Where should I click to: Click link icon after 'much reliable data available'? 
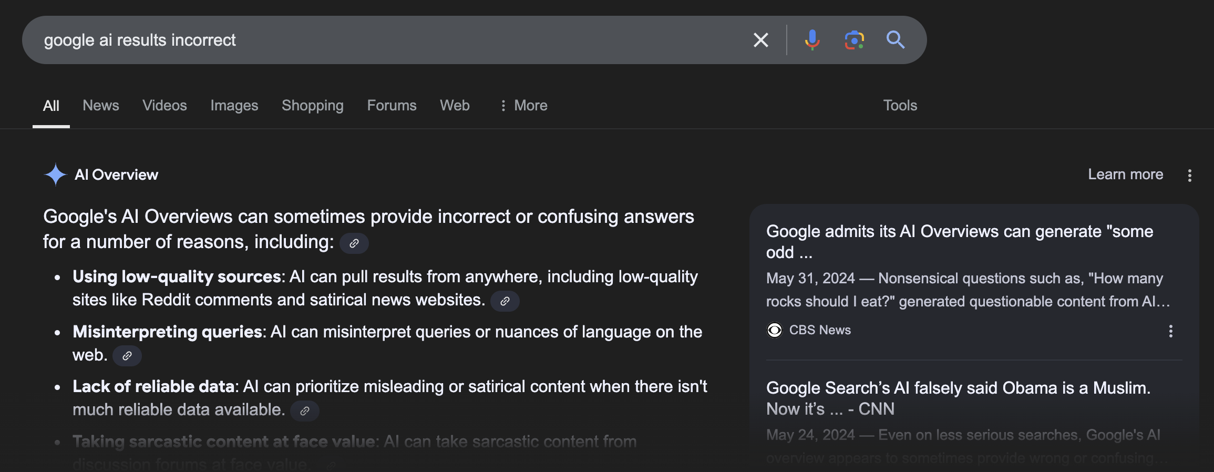click(305, 411)
